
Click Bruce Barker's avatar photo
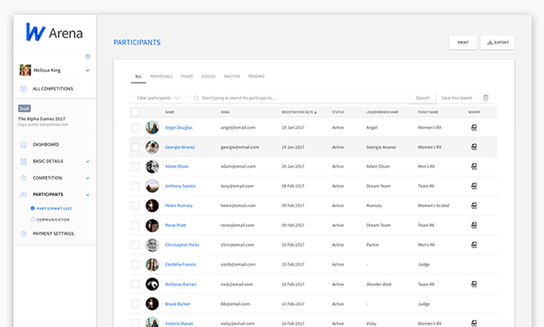click(152, 304)
